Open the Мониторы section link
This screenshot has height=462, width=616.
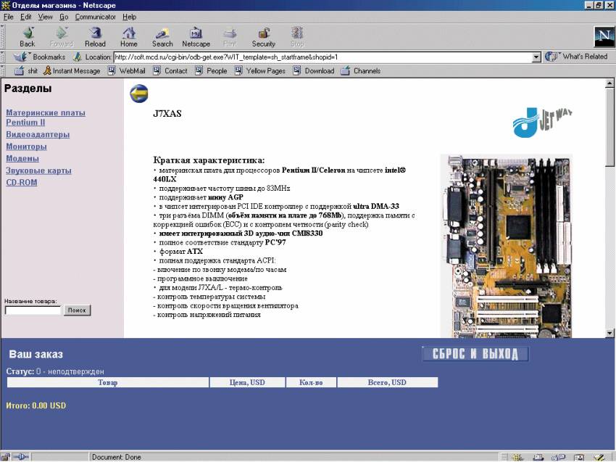point(26,147)
